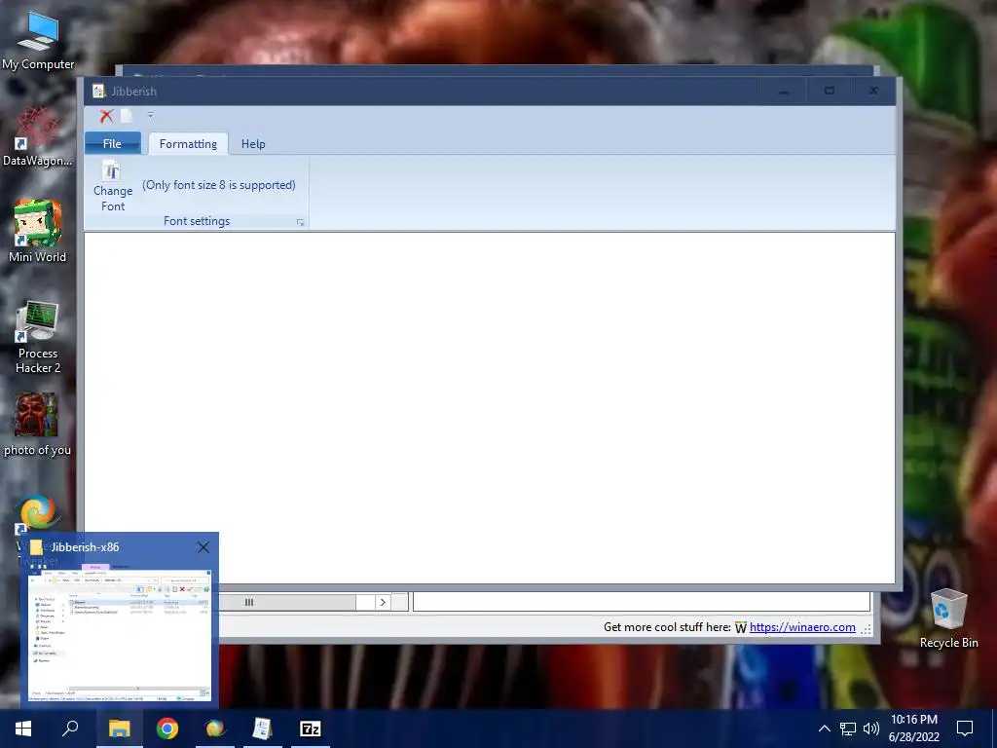Click inside the Jibberish text editing area
Viewport: 997px width, 748px height.
[x=490, y=408]
